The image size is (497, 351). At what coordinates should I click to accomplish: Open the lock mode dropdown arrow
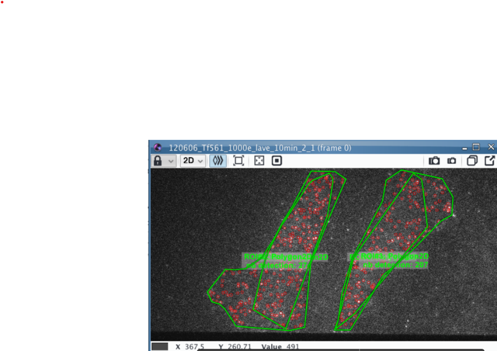tap(171, 161)
